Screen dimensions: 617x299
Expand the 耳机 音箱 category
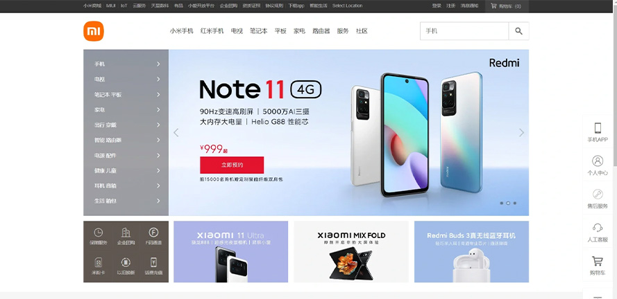(x=126, y=185)
